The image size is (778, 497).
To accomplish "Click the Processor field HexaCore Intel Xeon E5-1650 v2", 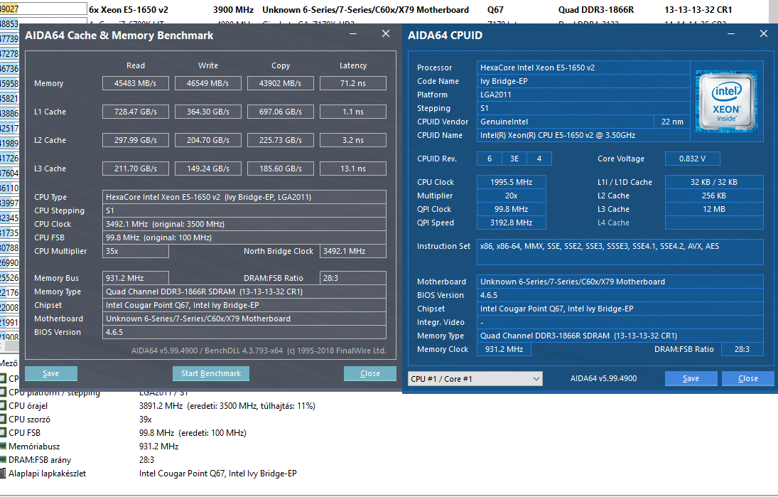I will click(x=583, y=68).
